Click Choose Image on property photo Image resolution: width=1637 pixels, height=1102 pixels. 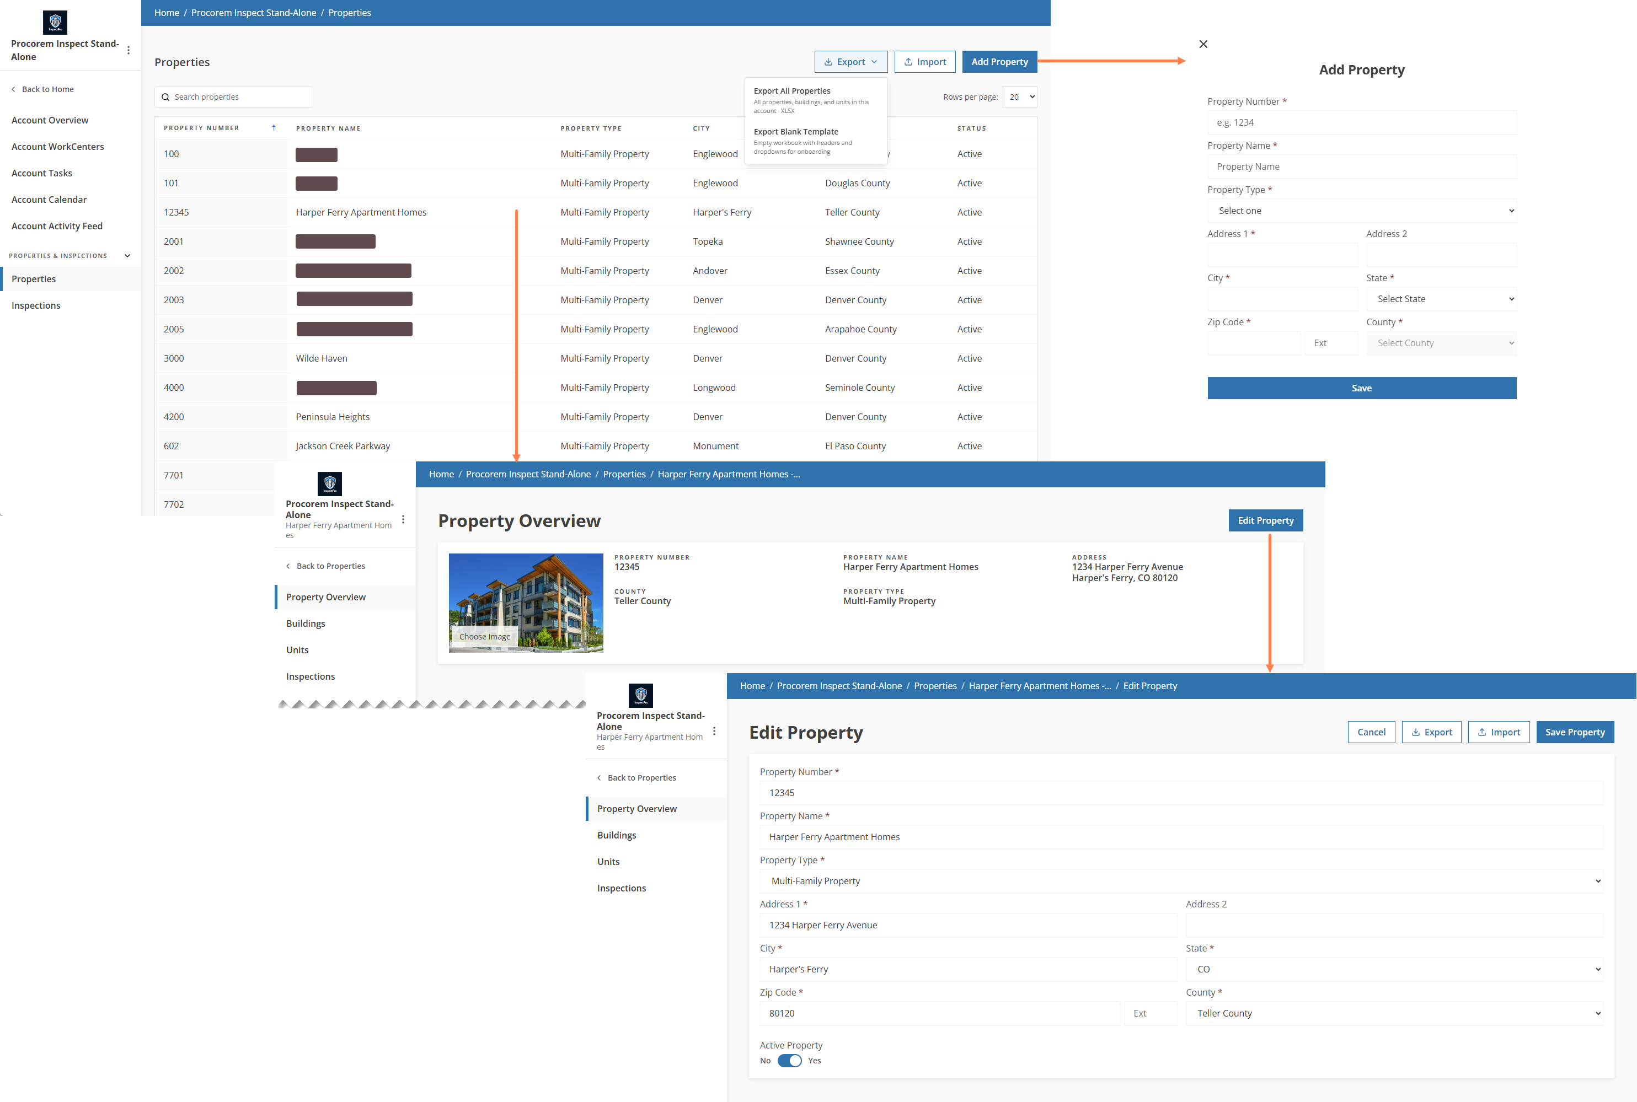[484, 637]
